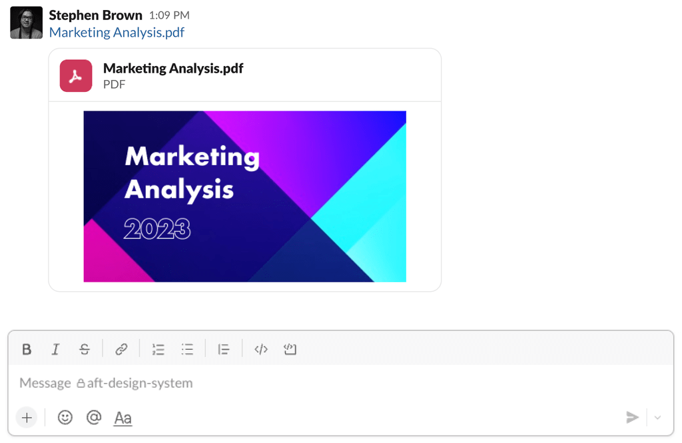
Task: Insert a blockquote
Action: click(224, 348)
